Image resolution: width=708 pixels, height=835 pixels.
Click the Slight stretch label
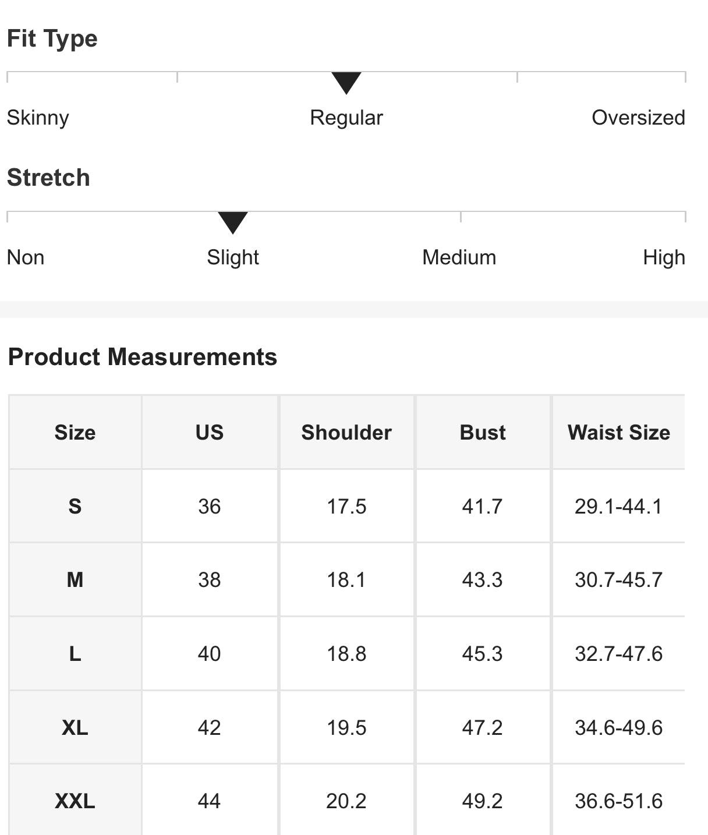pyautogui.click(x=233, y=257)
